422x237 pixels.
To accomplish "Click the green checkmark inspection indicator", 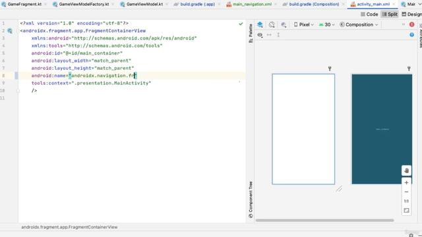I will 241,24.
